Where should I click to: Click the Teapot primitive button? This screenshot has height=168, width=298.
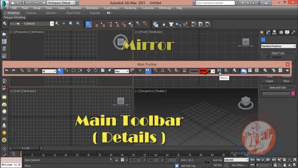click(269, 81)
